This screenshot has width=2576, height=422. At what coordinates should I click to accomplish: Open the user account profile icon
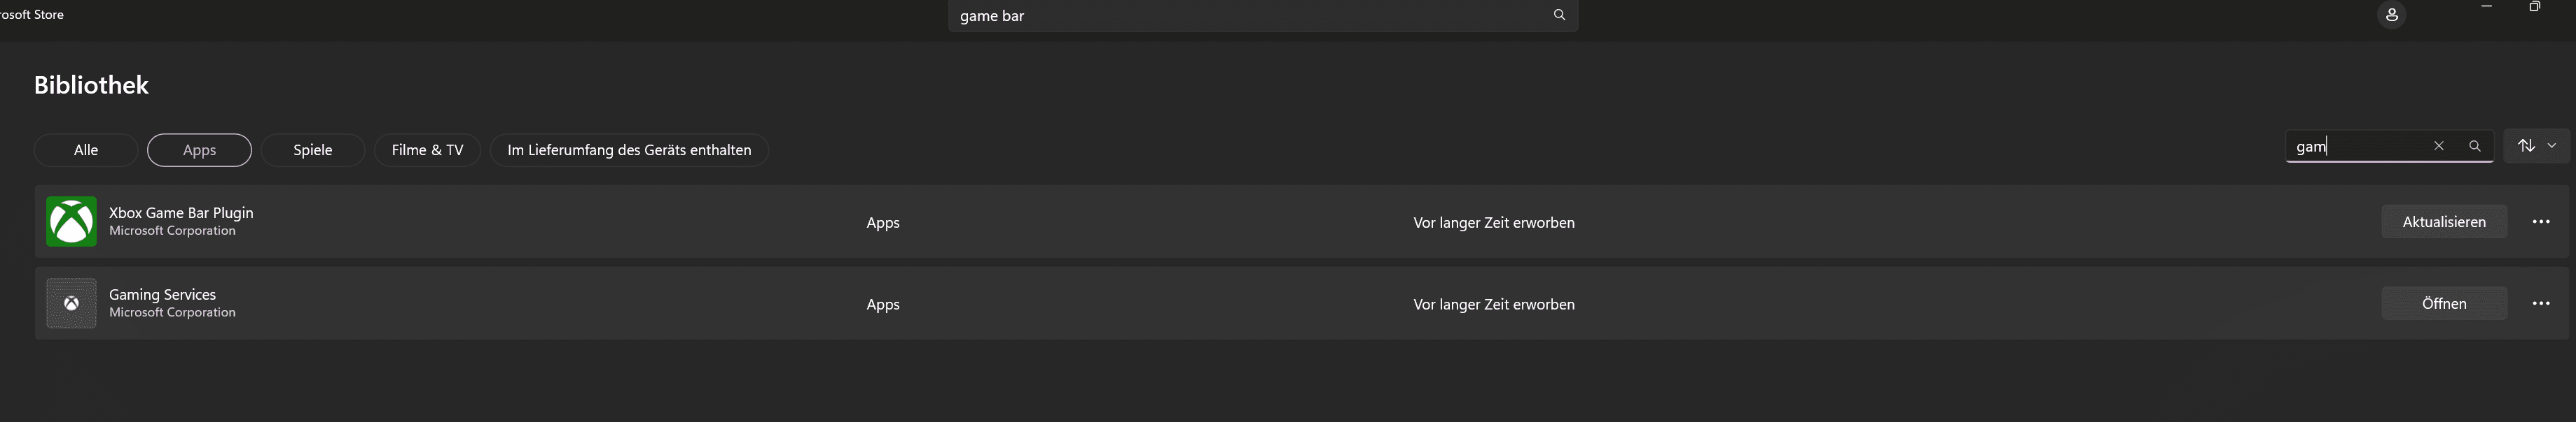pyautogui.click(x=2391, y=15)
